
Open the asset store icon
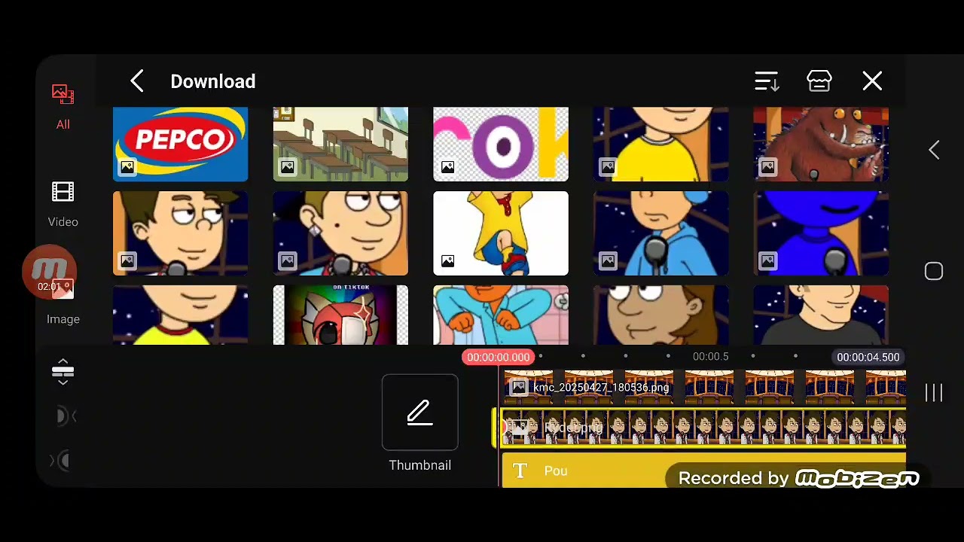819,81
